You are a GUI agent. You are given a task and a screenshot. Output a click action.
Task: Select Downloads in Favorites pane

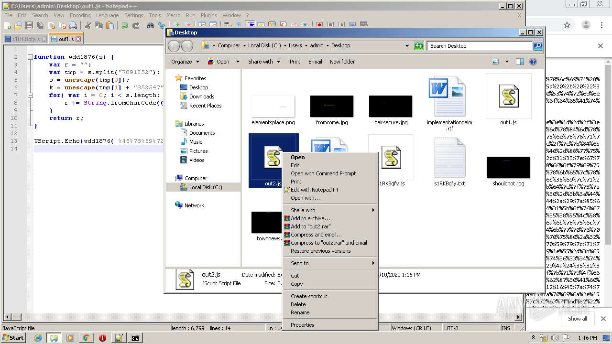202,97
